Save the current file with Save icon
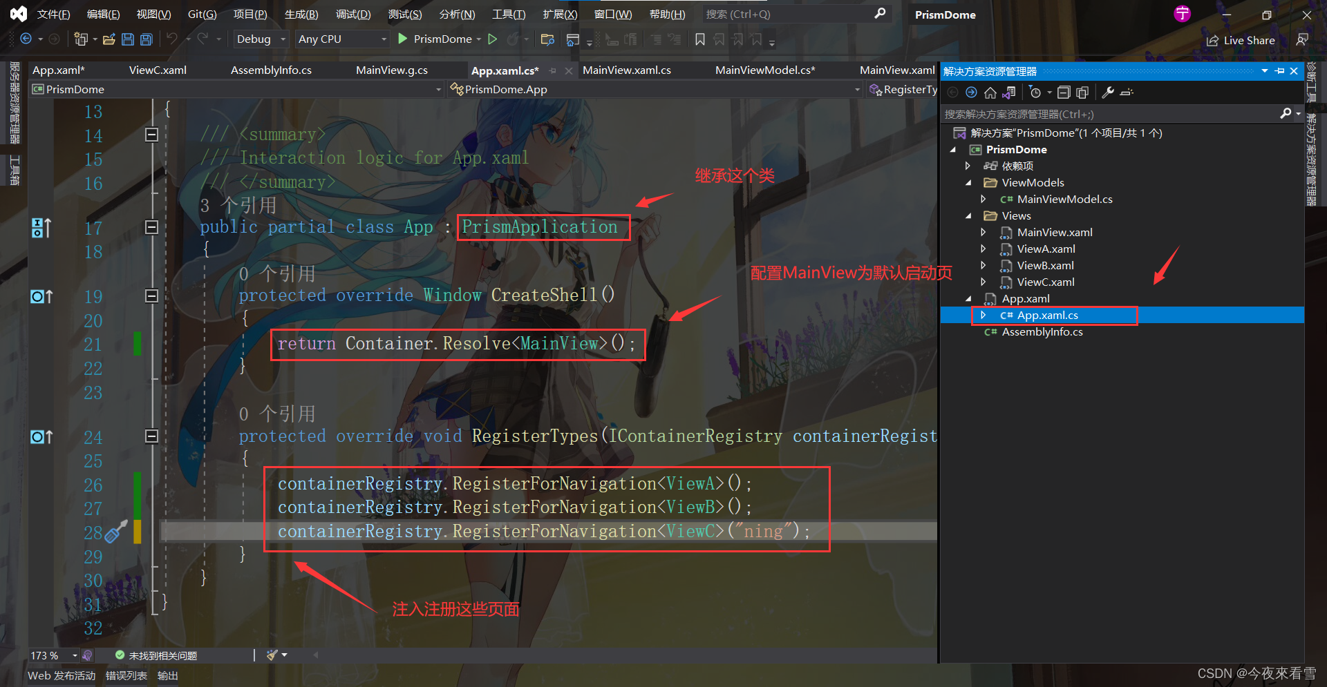The width and height of the screenshot is (1327, 687). 128,39
